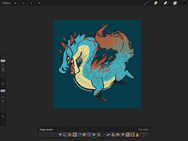Open the first page thumbnail on navy background

(60, 134)
